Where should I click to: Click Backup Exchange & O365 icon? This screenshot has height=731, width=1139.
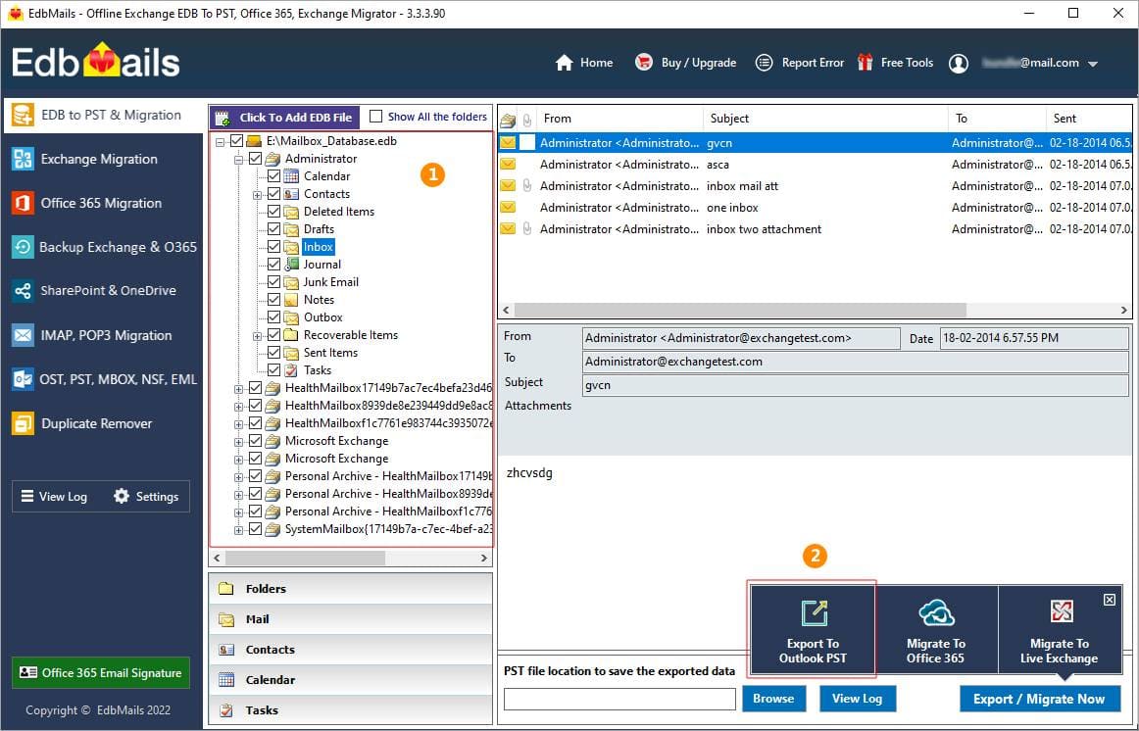pos(23,247)
